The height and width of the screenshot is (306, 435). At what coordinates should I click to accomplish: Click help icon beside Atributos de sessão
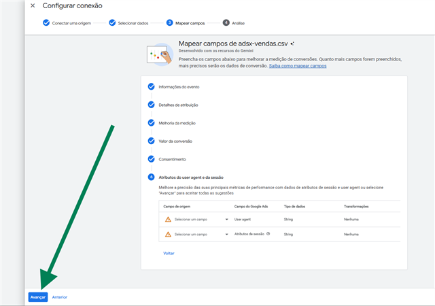[268, 234]
